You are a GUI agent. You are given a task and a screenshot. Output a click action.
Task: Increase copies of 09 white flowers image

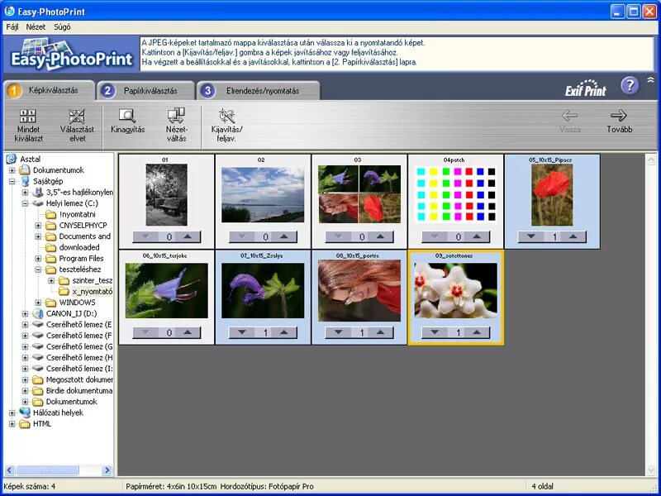(x=477, y=332)
